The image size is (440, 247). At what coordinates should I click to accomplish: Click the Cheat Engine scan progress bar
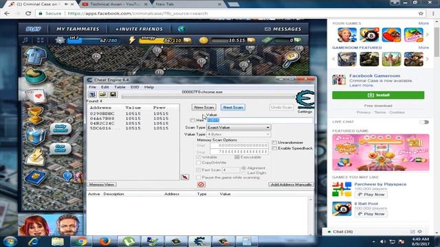pos(208,97)
